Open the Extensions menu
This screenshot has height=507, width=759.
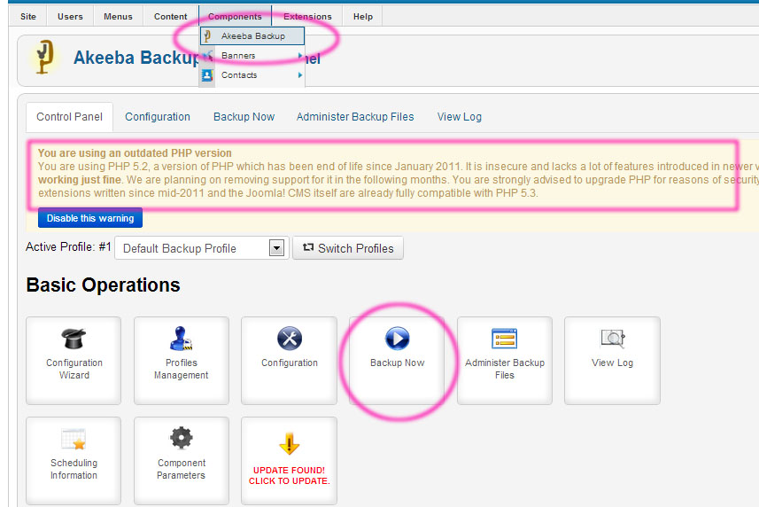point(307,17)
